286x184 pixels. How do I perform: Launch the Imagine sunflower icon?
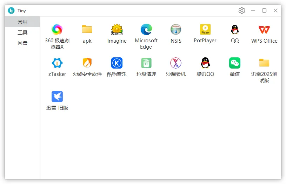[x=117, y=29]
